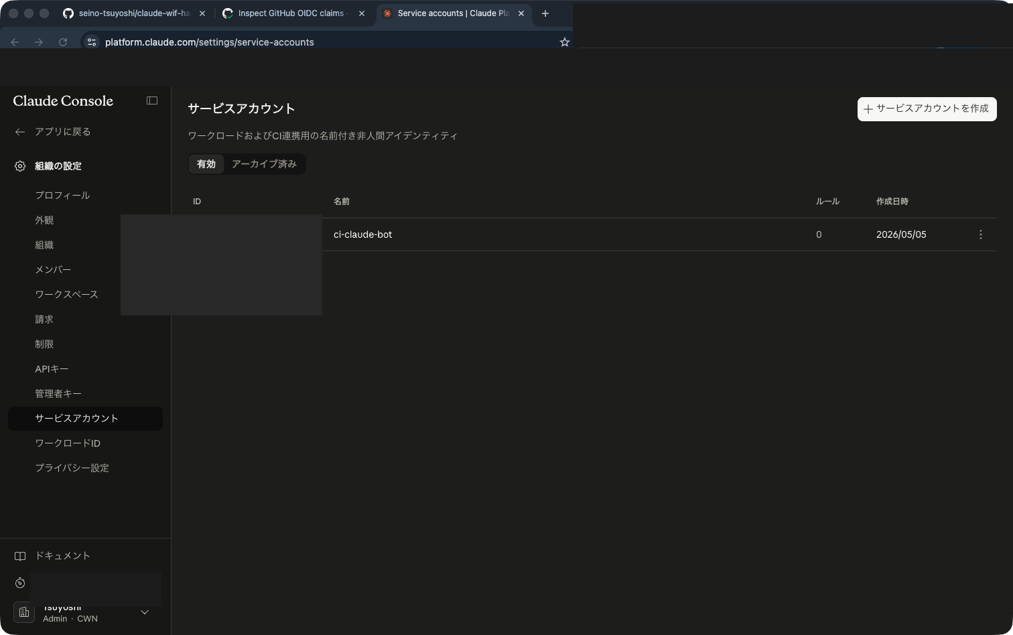Select サービスアカウント in the sidebar

(x=85, y=419)
